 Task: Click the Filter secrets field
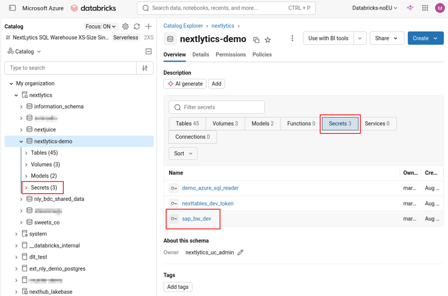click(217, 107)
